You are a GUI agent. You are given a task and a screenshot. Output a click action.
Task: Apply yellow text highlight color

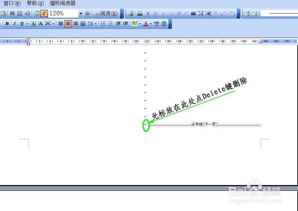tap(135, 24)
